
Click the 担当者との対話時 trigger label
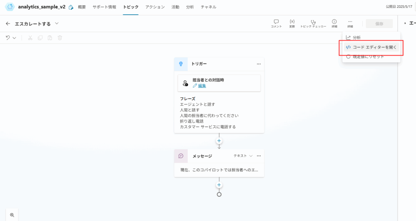coord(208,80)
